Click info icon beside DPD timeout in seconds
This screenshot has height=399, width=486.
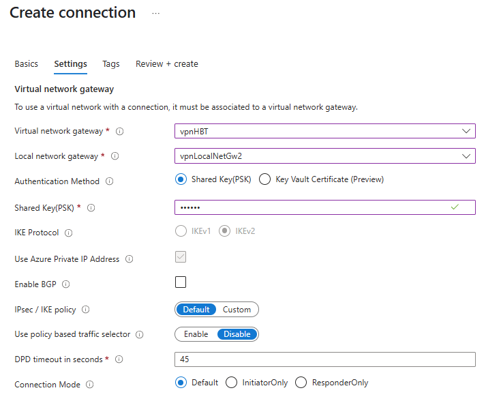tap(119, 359)
